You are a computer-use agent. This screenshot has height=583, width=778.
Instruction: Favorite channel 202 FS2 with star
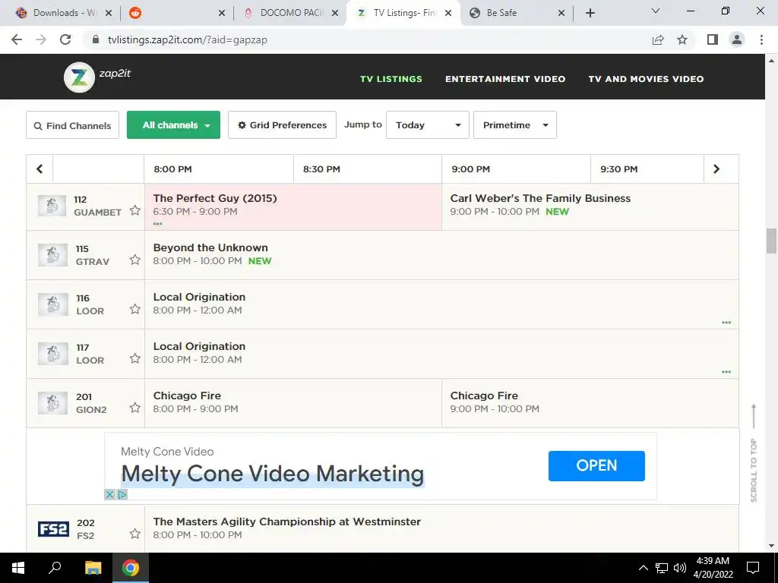(135, 534)
